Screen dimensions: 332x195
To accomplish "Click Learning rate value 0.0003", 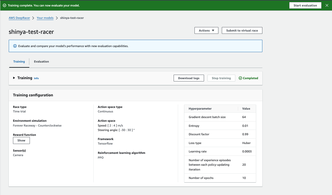I will click(247, 151).
